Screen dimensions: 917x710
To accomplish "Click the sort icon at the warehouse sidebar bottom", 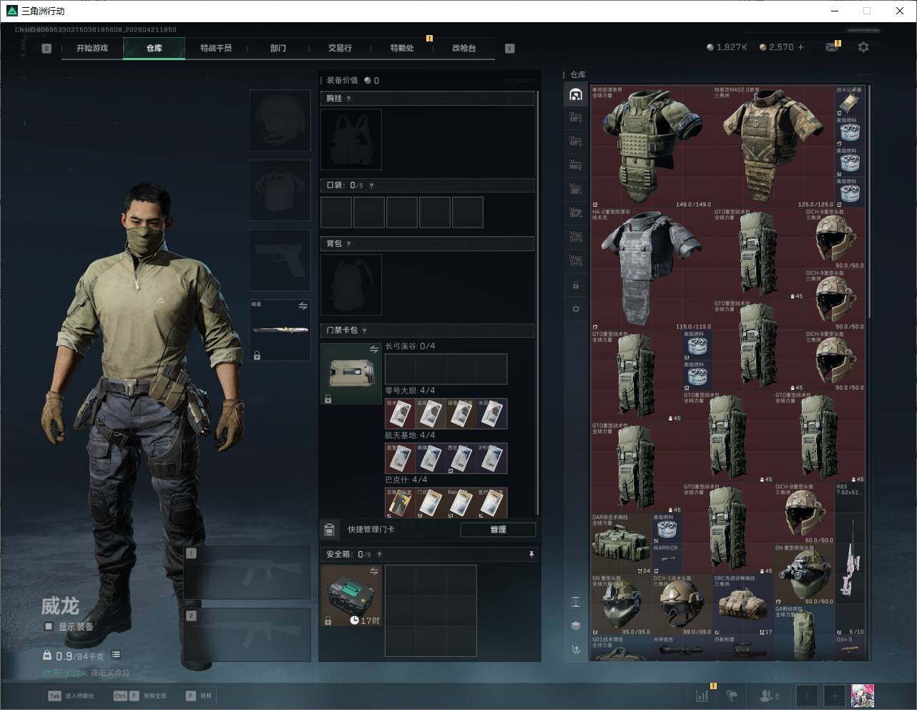I will (x=576, y=649).
